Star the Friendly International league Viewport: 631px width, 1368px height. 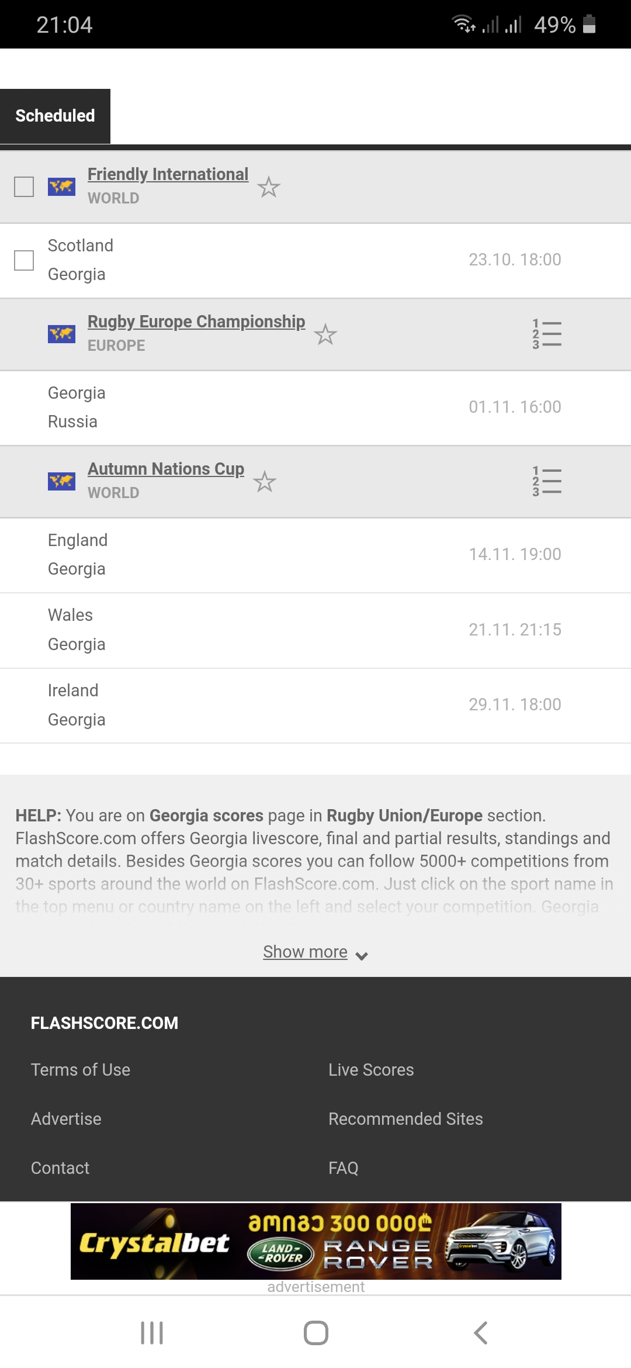(269, 187)
